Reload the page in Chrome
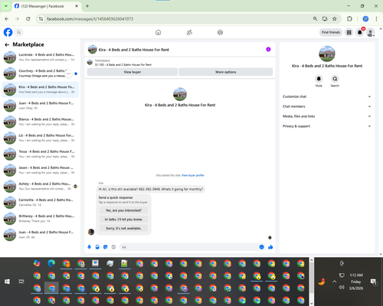This screenshot has height=306, width=383. coord(28,18)
